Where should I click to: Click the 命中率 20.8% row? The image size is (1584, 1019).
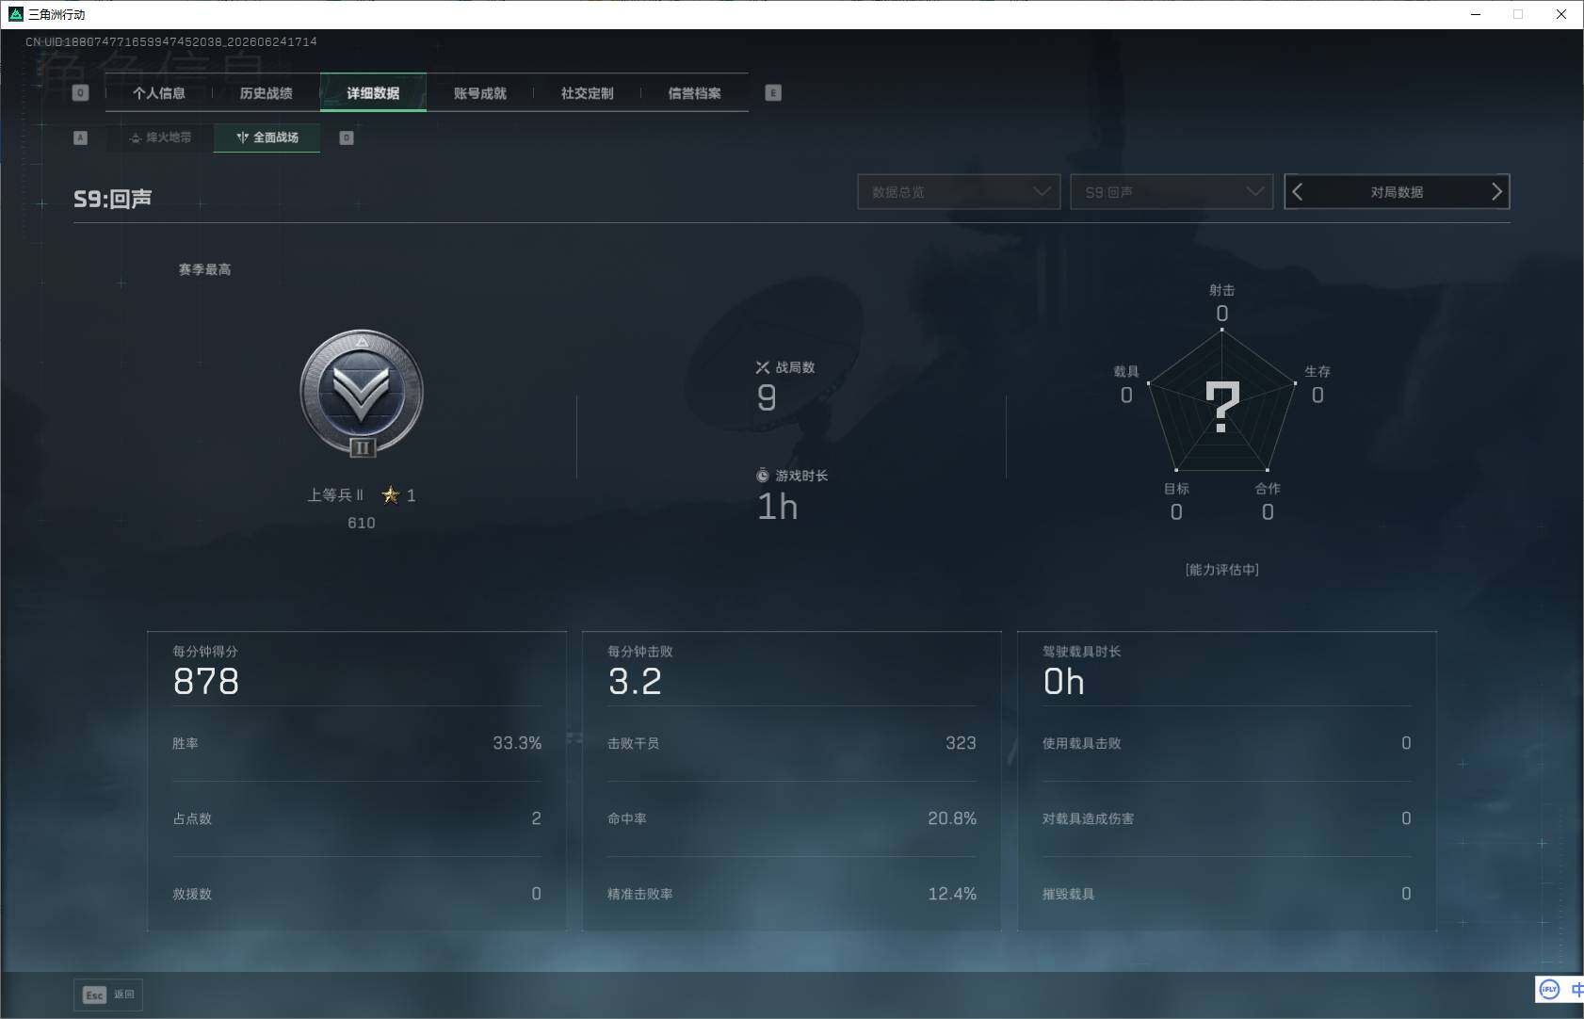[x=792, y=818]
